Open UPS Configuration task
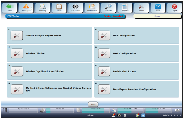The image size is (184, 119). (104, 35)
